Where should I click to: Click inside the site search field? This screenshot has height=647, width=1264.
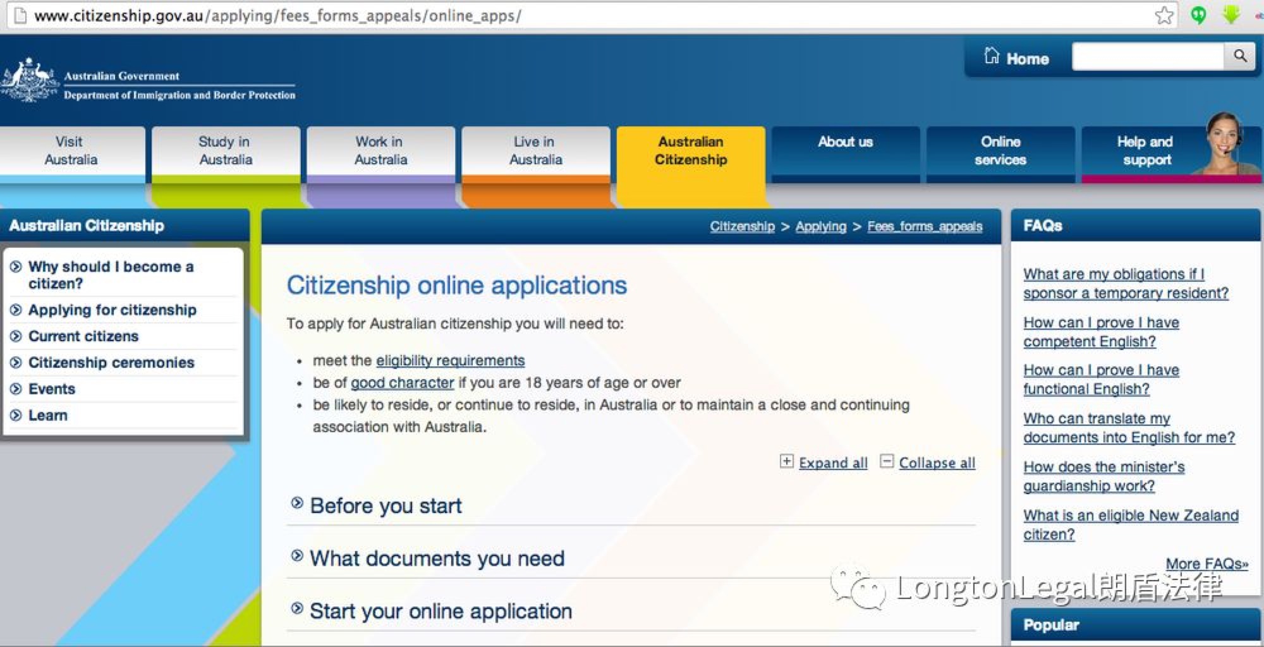point(1147,57)
